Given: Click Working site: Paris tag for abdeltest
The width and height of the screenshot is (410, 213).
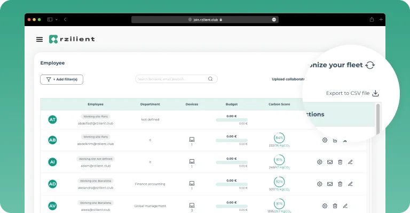Looking at the screenshot, I should tap(96, 117).
